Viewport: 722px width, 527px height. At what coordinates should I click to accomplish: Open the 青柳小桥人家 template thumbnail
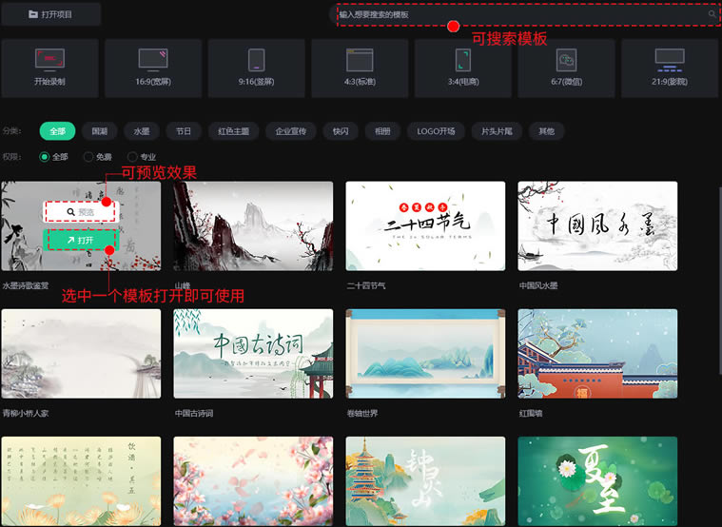(x=81, y=353)
